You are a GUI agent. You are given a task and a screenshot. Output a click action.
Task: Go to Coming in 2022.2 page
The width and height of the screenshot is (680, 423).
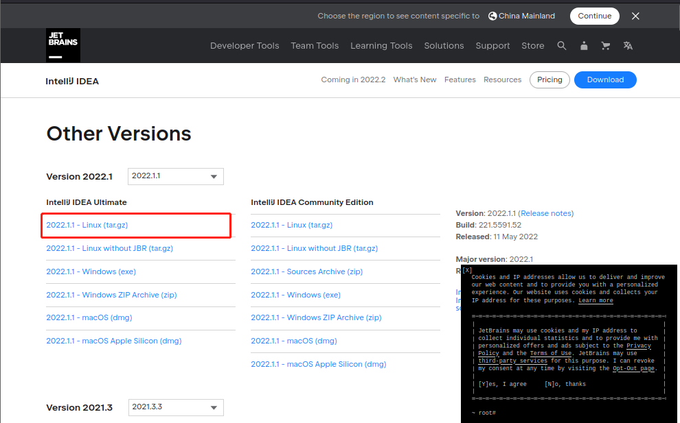pyautogui.click(x=353, y=80)
